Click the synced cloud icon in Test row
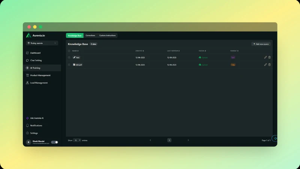The image size is (300, 169). pos(200,57)
